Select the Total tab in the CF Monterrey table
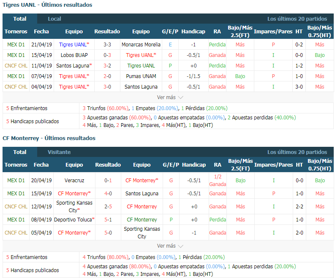The width and height of the screenshot is (335, 278). point(20,152)
